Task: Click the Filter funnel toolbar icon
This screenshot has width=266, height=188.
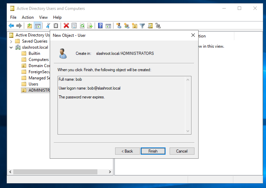Action: [142, 26]
